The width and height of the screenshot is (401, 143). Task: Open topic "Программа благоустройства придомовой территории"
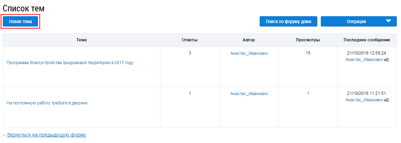tap(70, 63)
